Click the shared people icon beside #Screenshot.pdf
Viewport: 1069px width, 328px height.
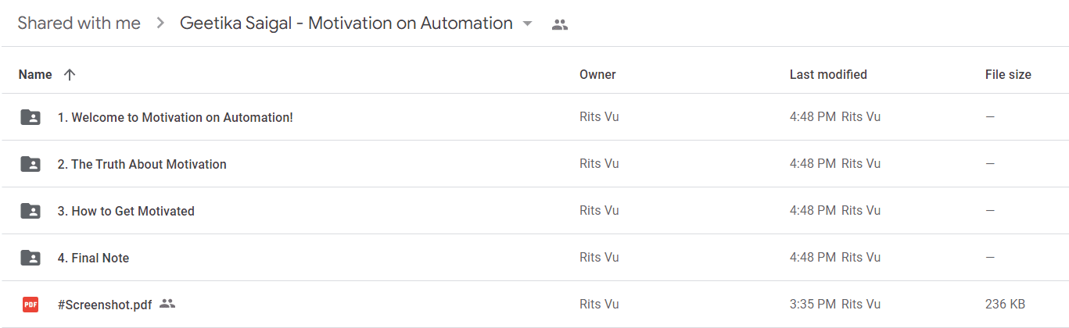coord(167,304)
